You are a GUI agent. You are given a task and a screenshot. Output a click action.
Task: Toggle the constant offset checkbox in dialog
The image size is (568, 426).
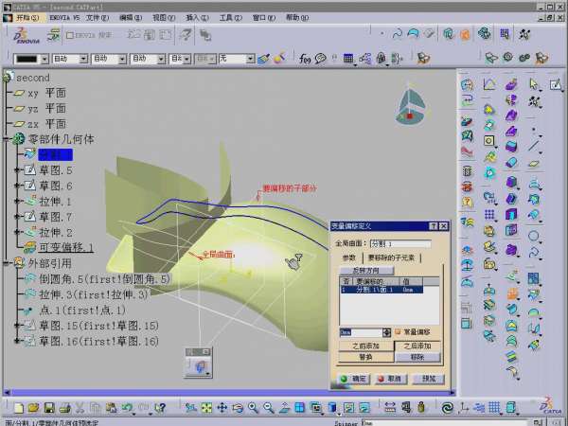tap(398, 331)
